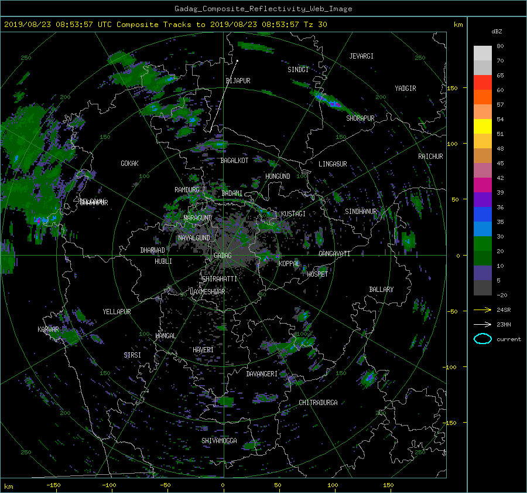
Task: Pick the purple 39 dBZ legend swatch
Action: [482, 199]
